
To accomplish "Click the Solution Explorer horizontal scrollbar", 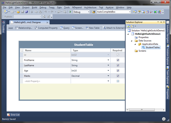I will click(142, 110).
